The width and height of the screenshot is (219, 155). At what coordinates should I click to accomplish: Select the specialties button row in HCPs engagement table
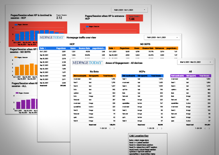coord(142,103)
